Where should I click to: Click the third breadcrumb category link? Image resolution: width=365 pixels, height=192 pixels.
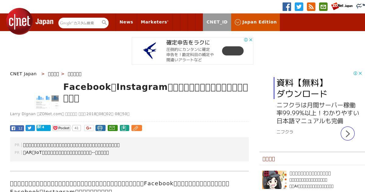coord(75,74)
